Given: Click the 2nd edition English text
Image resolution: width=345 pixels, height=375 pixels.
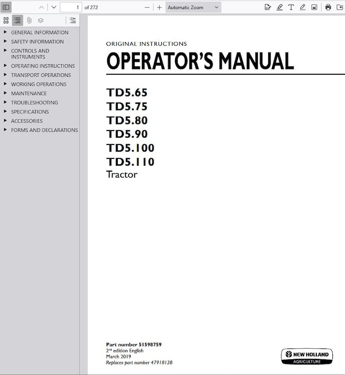Looking at the screenshot, I should [x=125, y=351].
